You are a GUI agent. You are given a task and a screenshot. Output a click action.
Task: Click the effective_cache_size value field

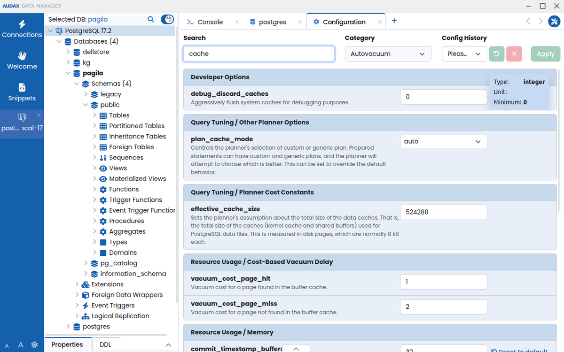coord(444,212)
